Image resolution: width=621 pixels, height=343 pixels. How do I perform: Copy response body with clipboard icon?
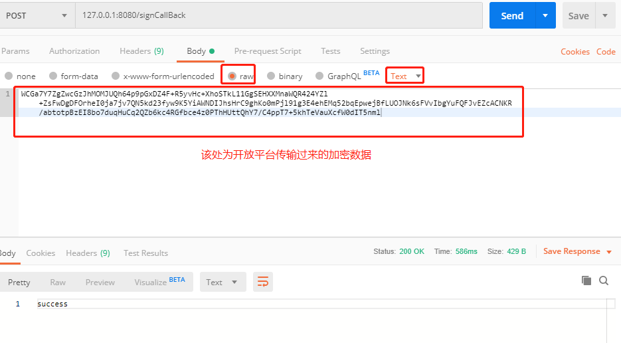pyautogui.click(x=586, y=281)
